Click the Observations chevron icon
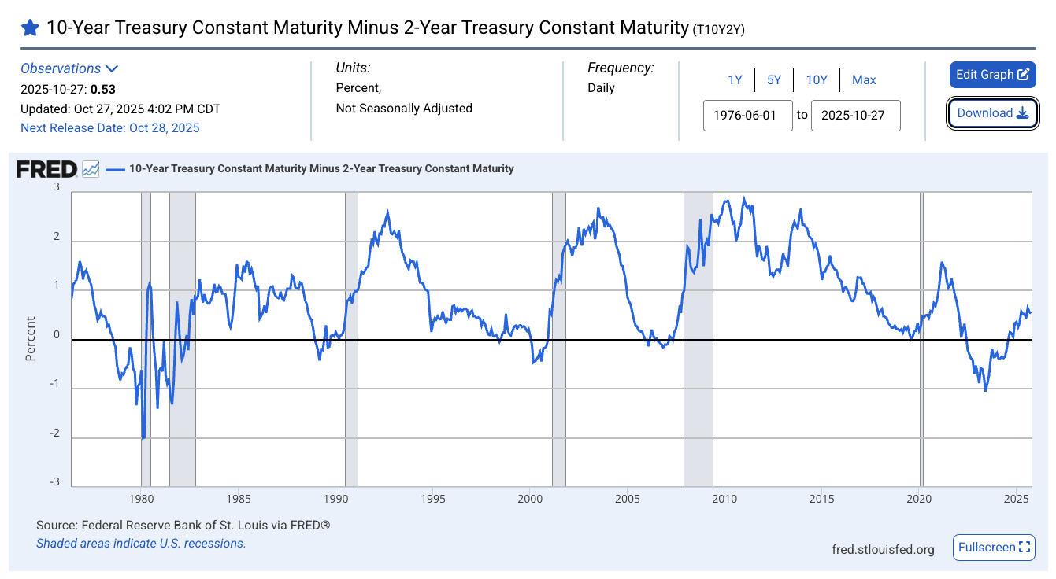This screenshot has width=1056, height=579. tap(110, 68)
